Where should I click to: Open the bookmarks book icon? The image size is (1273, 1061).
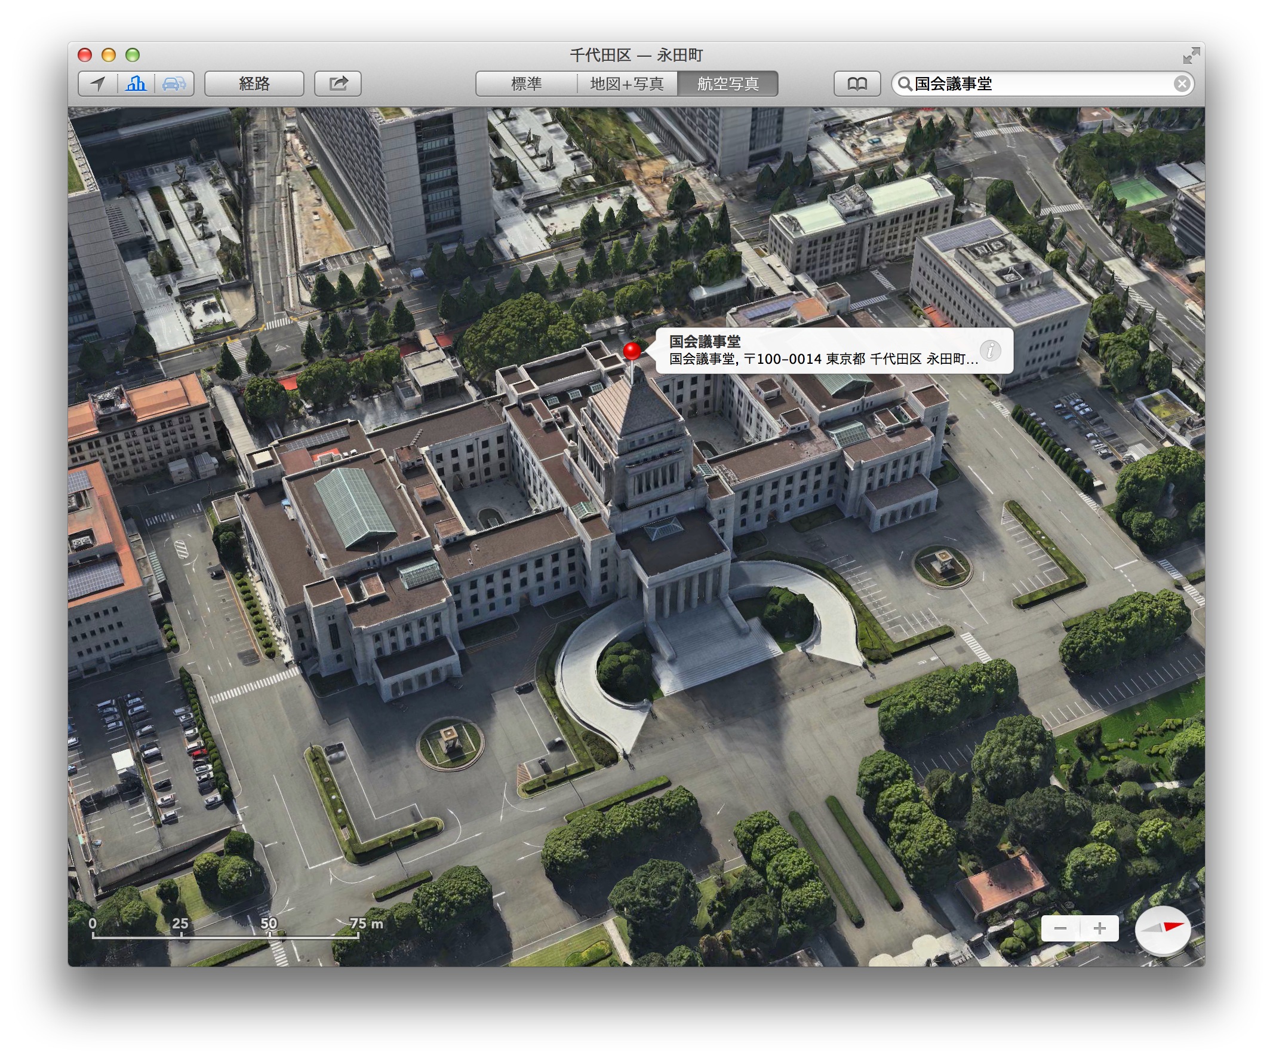857,84
